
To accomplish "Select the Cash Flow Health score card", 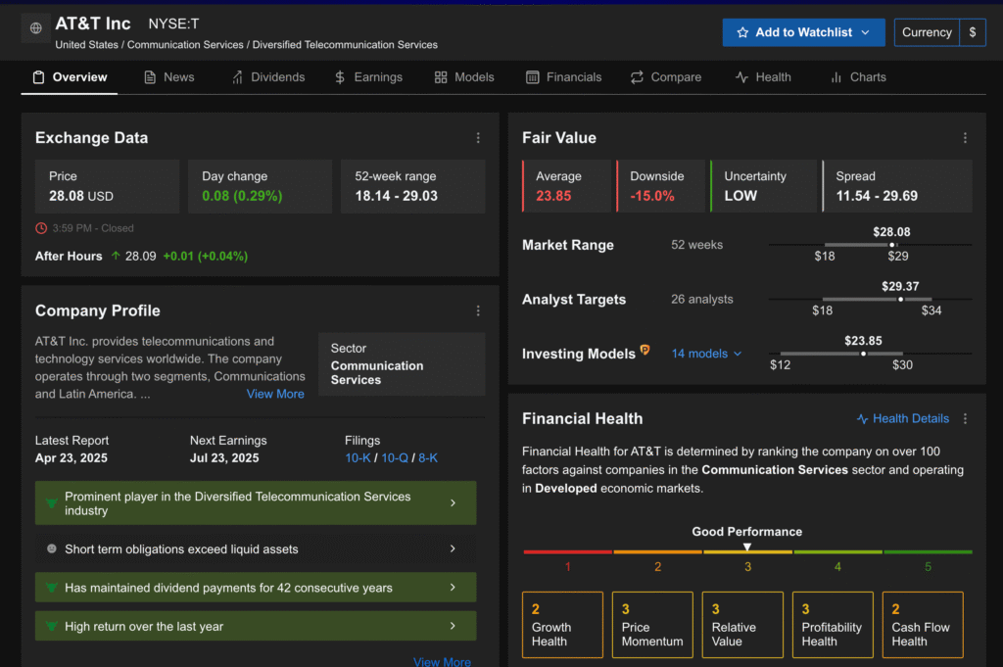I will [x=923, y=625].
